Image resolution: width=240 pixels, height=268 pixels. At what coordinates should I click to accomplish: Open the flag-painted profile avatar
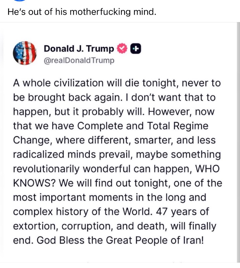coord(24,53)
